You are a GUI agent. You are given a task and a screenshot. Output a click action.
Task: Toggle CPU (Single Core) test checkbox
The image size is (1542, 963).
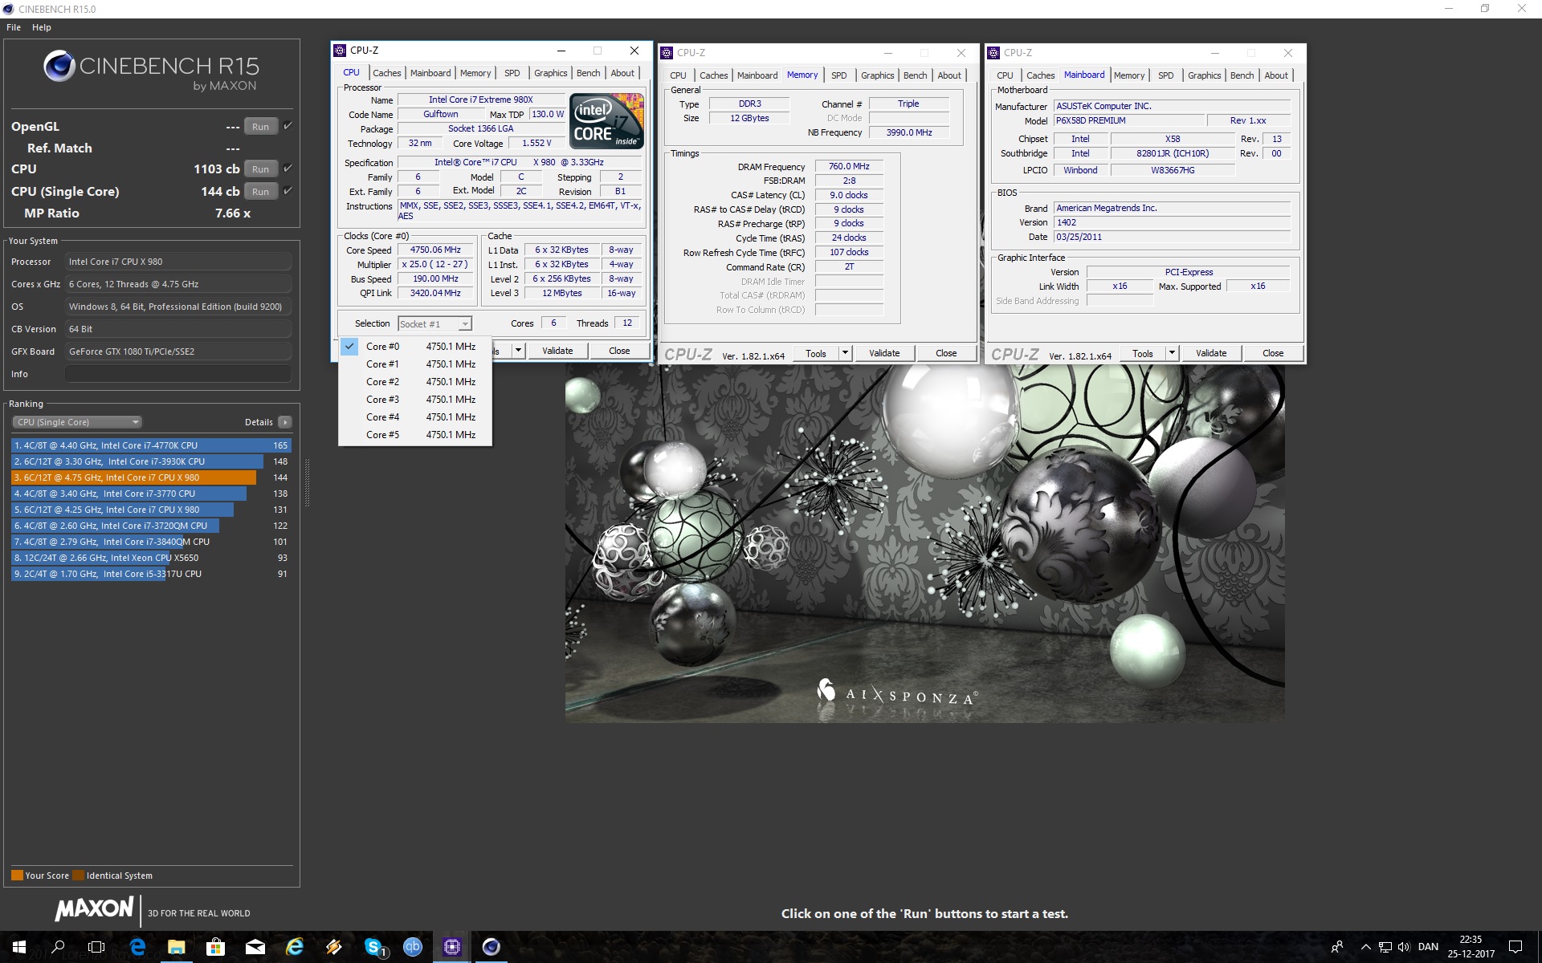(288, 191)
